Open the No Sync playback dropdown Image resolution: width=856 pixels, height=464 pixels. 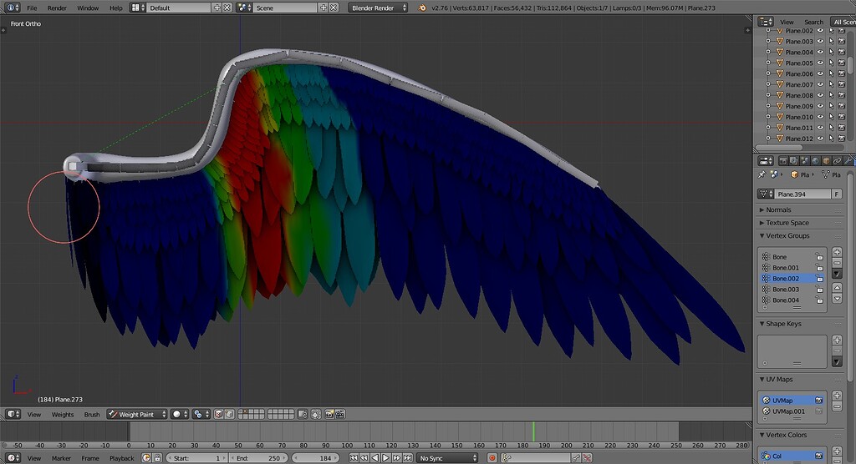[447, 458]
